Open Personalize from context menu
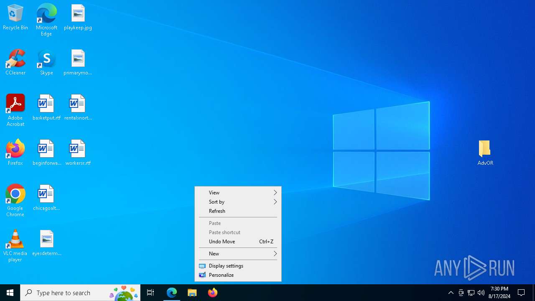The width and height of the screenshot is (535, 301). (x=238, y=275)
